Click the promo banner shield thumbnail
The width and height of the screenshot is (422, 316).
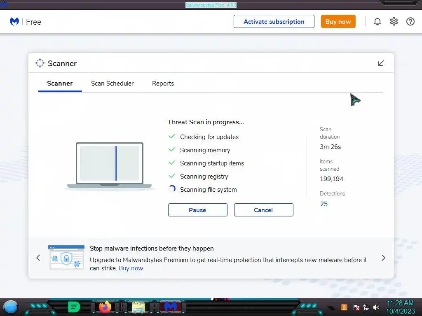tap(66, 257)
